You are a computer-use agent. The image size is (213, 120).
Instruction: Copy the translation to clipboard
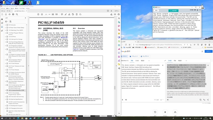200,100
